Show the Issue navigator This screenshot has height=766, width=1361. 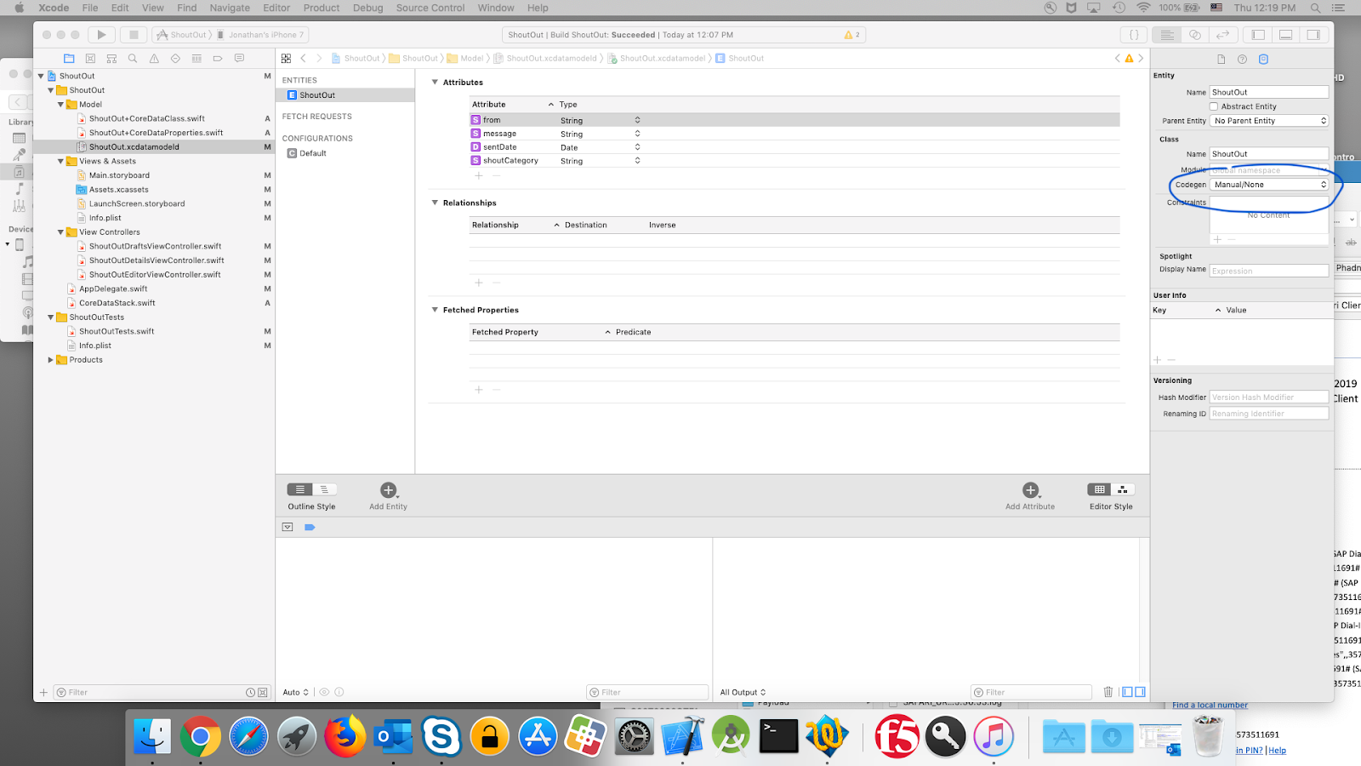[154, 59]
